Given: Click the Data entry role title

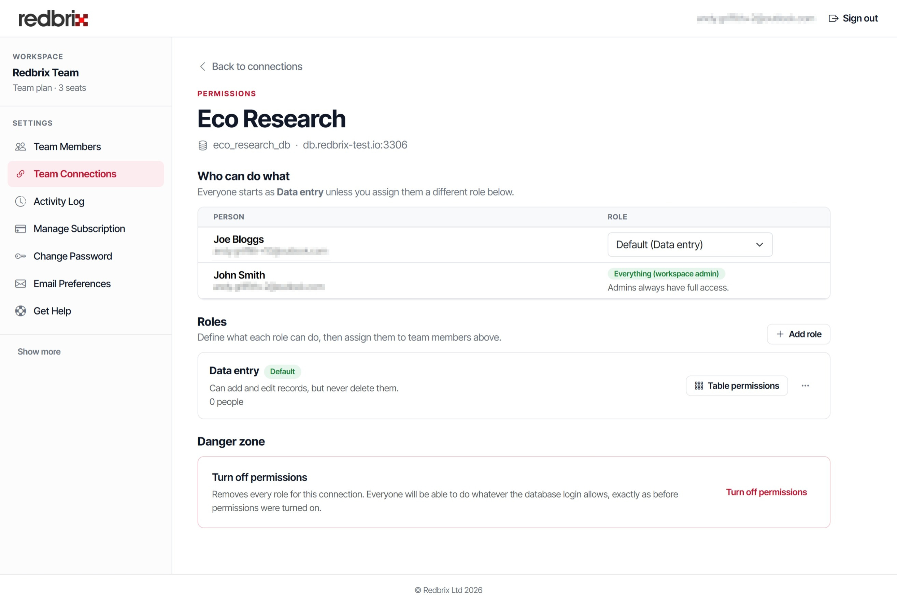Looking at the screenshot, I should pos(234,371).
